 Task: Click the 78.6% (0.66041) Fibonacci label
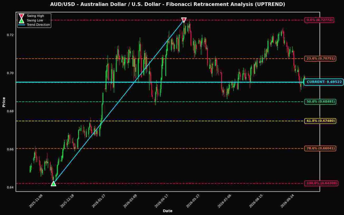pos(320,148)
